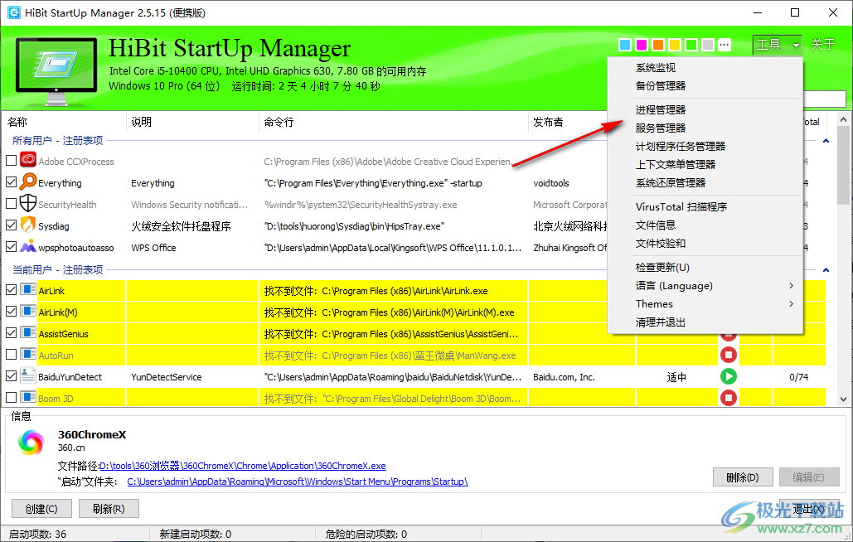The image size is (853, 542).
Task: Pick the cyan theme color swatch
Action: pos(625,45)
